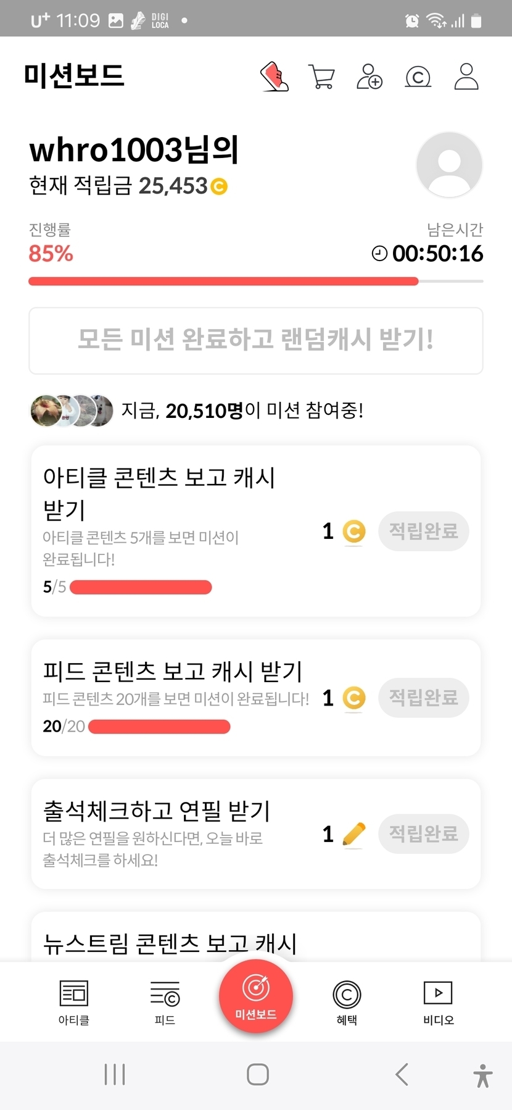This screenshot has height=1110, width=512.
Task: Tap the Android back navigation button
Action: pyautogui.click(x=402, y=1075)
